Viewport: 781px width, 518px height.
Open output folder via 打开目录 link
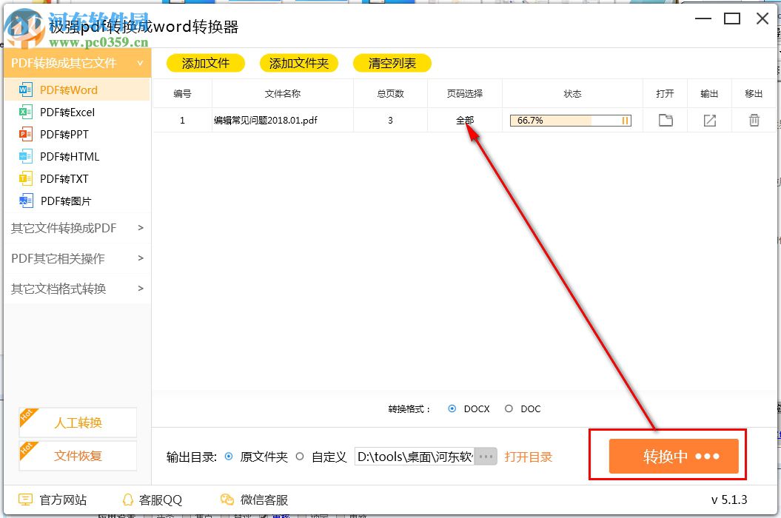click(x=529, y=457)
